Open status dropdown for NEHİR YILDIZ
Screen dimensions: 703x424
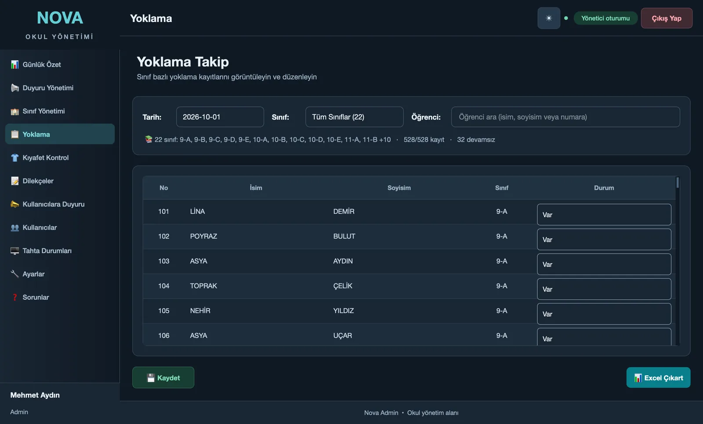point(604,314)
